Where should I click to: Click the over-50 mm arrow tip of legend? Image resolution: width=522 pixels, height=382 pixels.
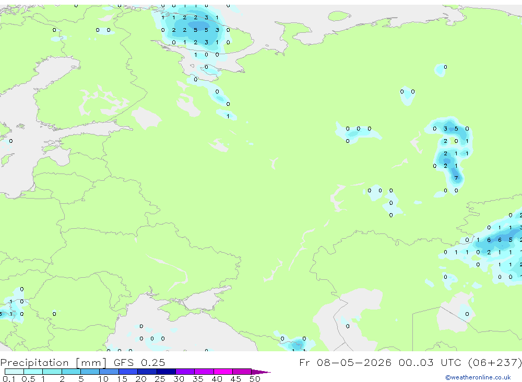click(x=261, y=372)
